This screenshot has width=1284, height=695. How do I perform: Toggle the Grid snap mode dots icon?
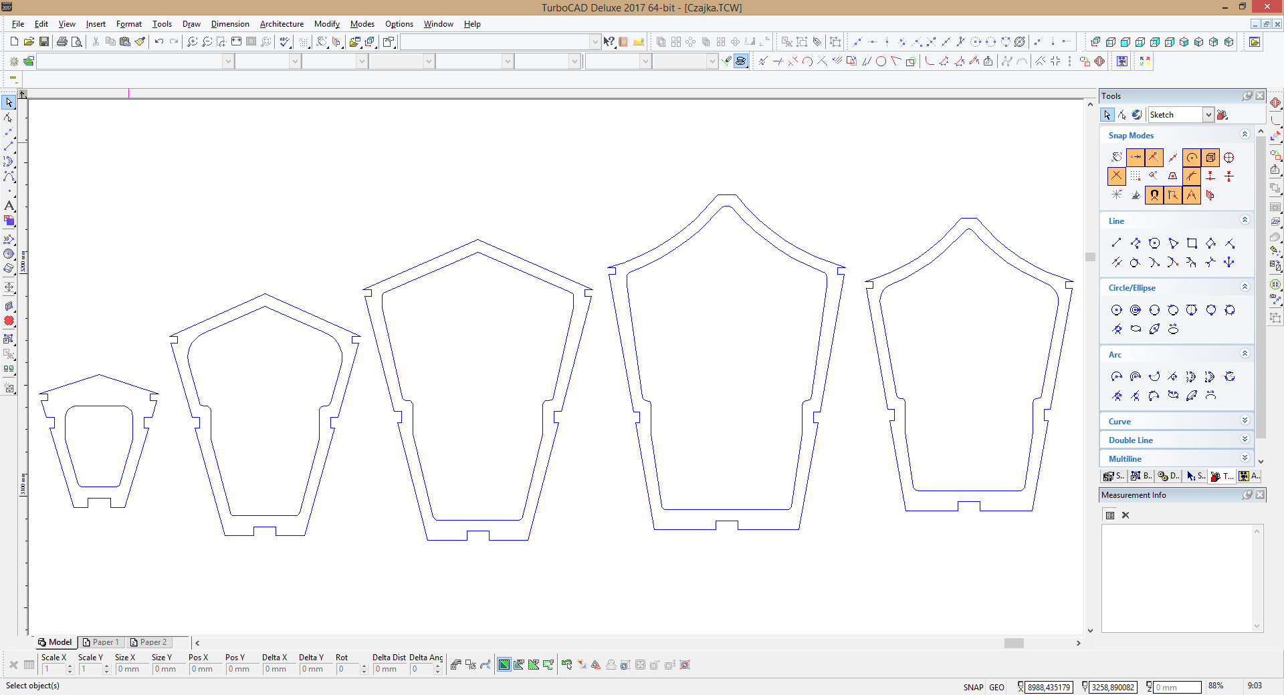1136,176
